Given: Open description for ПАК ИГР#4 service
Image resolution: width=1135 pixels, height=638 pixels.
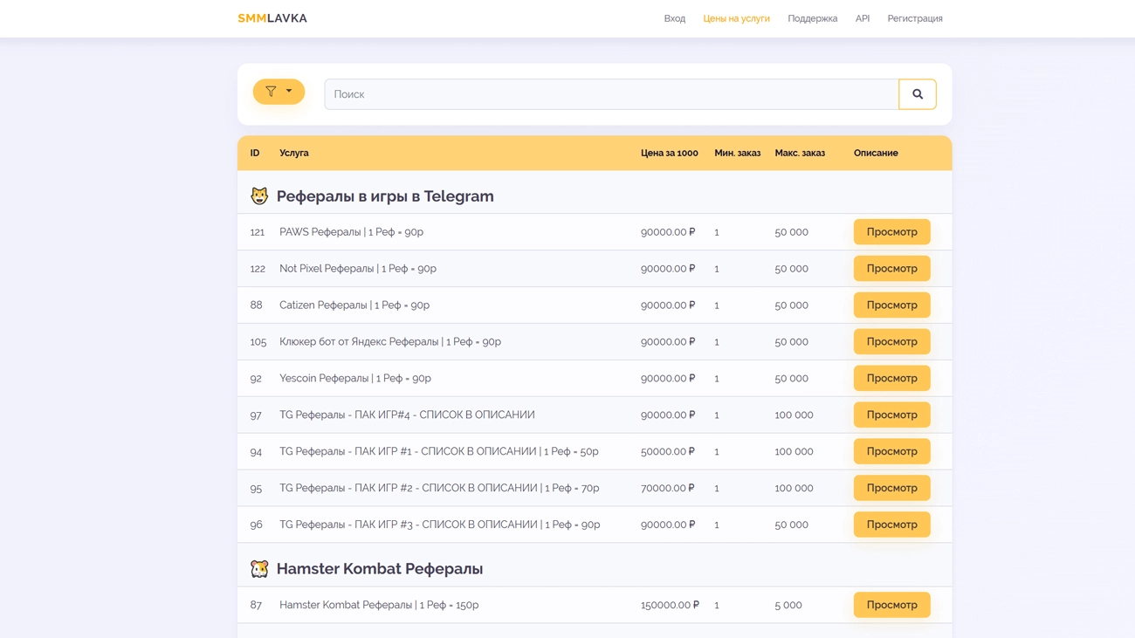Looking at the screenshot, I should [891, 415].
